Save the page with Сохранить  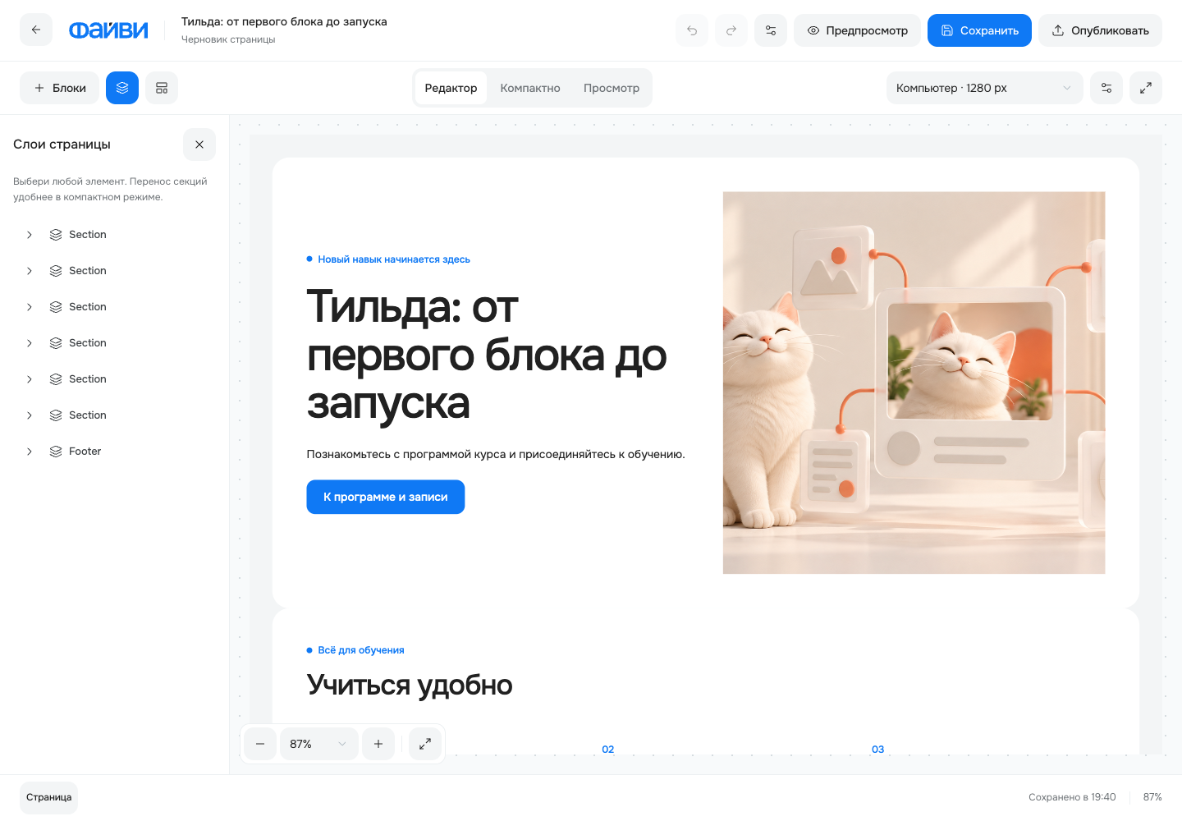tap(979, 30)
